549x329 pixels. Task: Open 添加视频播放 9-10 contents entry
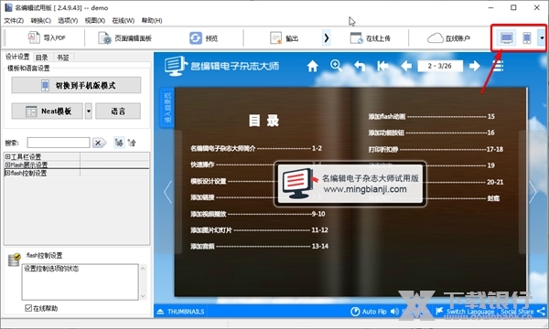tap(258, 214)
